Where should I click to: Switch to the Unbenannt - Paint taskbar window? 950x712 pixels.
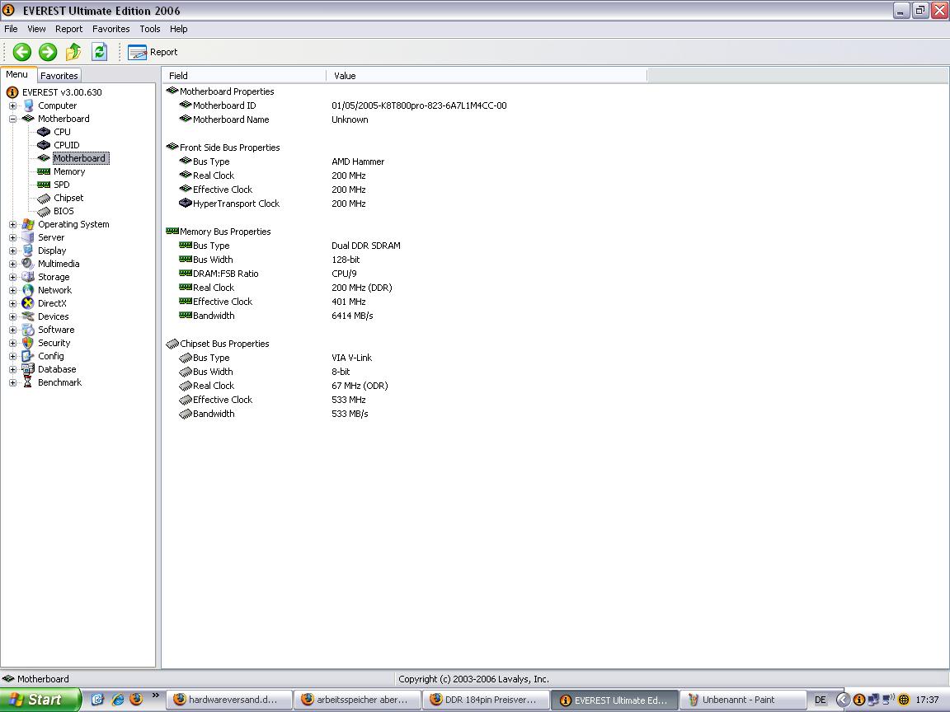tap(743, 700)
